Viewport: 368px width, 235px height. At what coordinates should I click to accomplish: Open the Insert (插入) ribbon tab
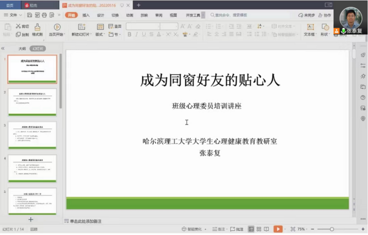pos(86,15)
